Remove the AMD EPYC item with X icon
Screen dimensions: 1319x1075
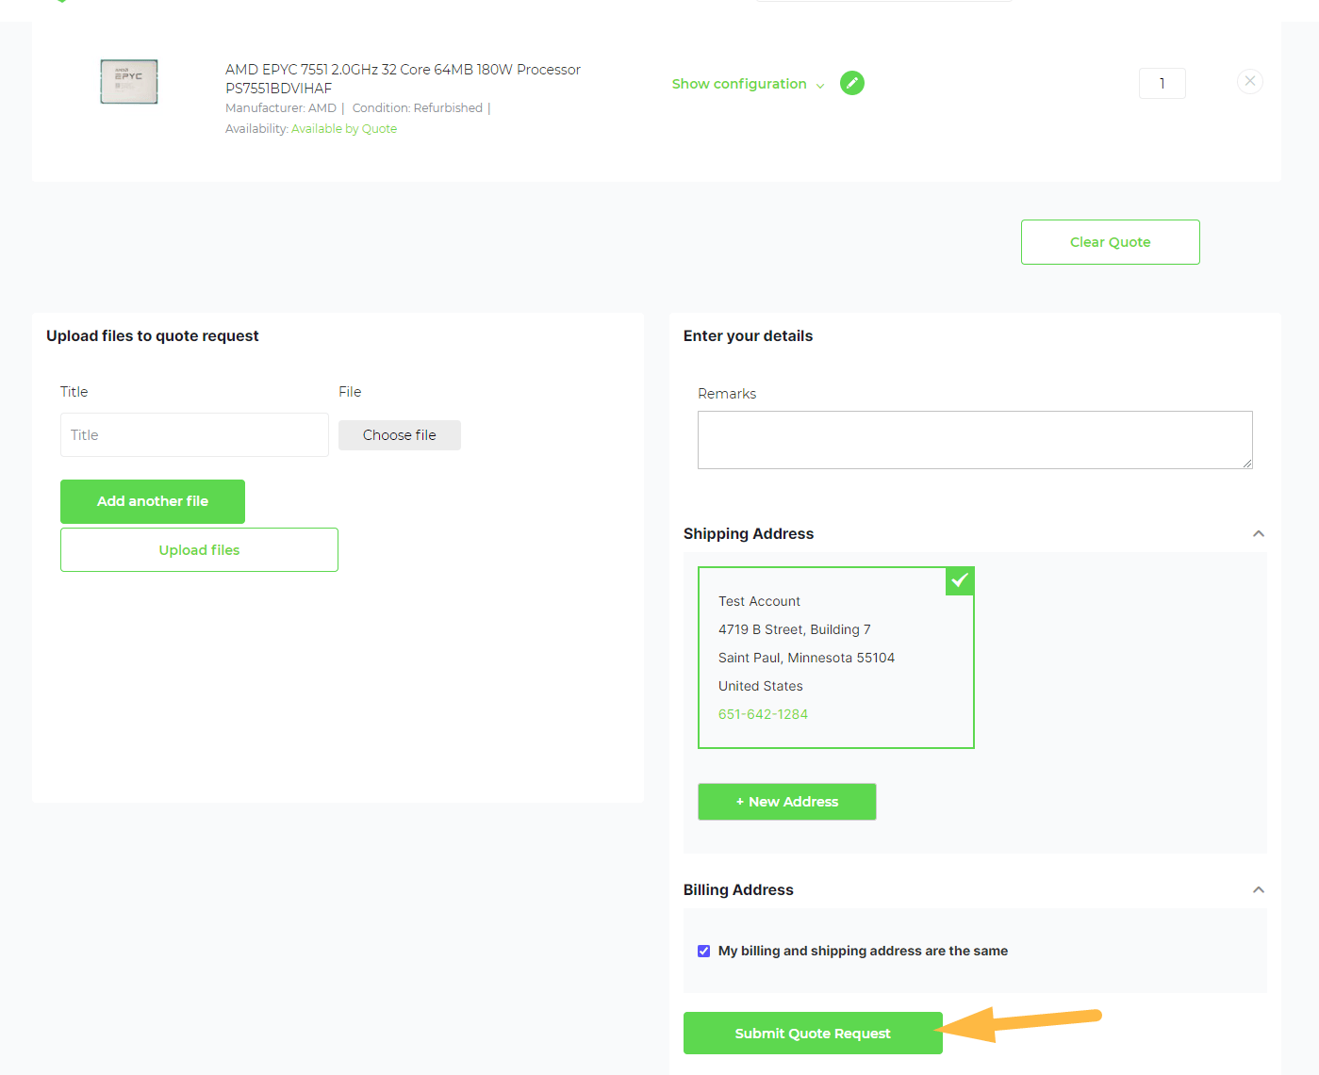[1250, 81]
